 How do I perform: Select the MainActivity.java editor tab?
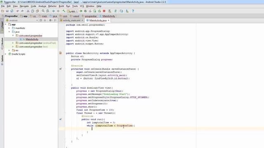click(x=98, y=20)
